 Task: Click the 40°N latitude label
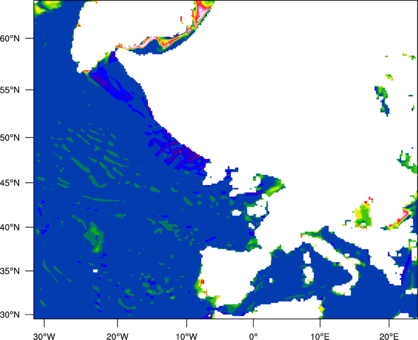click(x=10, y=228)
